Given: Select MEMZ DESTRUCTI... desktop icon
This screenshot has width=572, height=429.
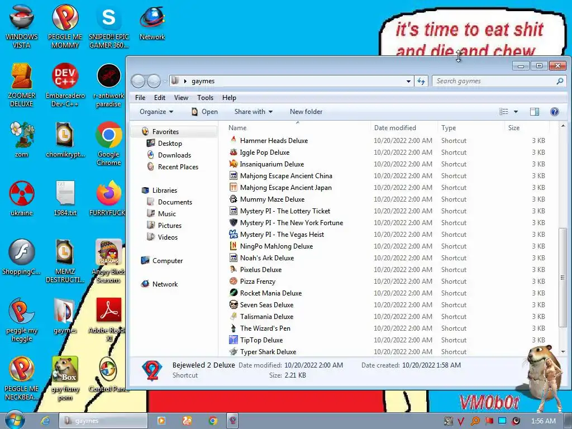Looking at the screenshot, I should pyautogui.click(x=65, y=261).
